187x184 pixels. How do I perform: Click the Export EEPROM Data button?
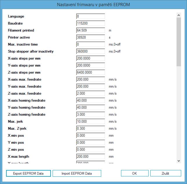point(29,173)
